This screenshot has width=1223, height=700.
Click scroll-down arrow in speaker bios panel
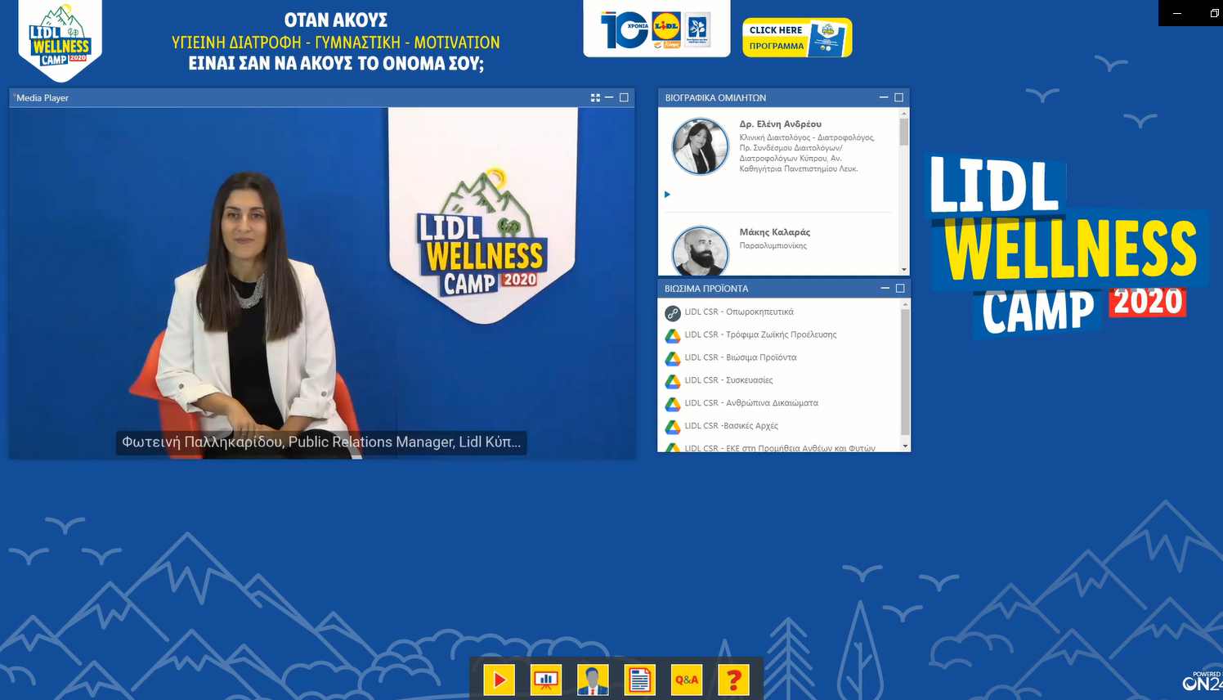click(904, 270)
